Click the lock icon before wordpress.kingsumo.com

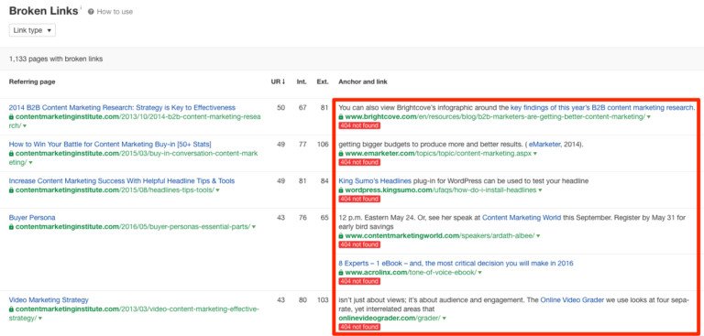tap(341, 190)
